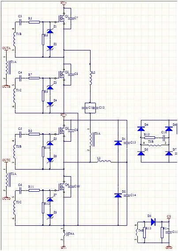Select the GND power port
The image size is (178, 251).
[x=169, y=247]
